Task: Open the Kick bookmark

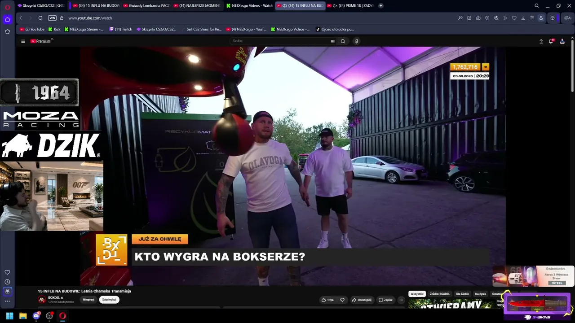Action: pos(54,29)
